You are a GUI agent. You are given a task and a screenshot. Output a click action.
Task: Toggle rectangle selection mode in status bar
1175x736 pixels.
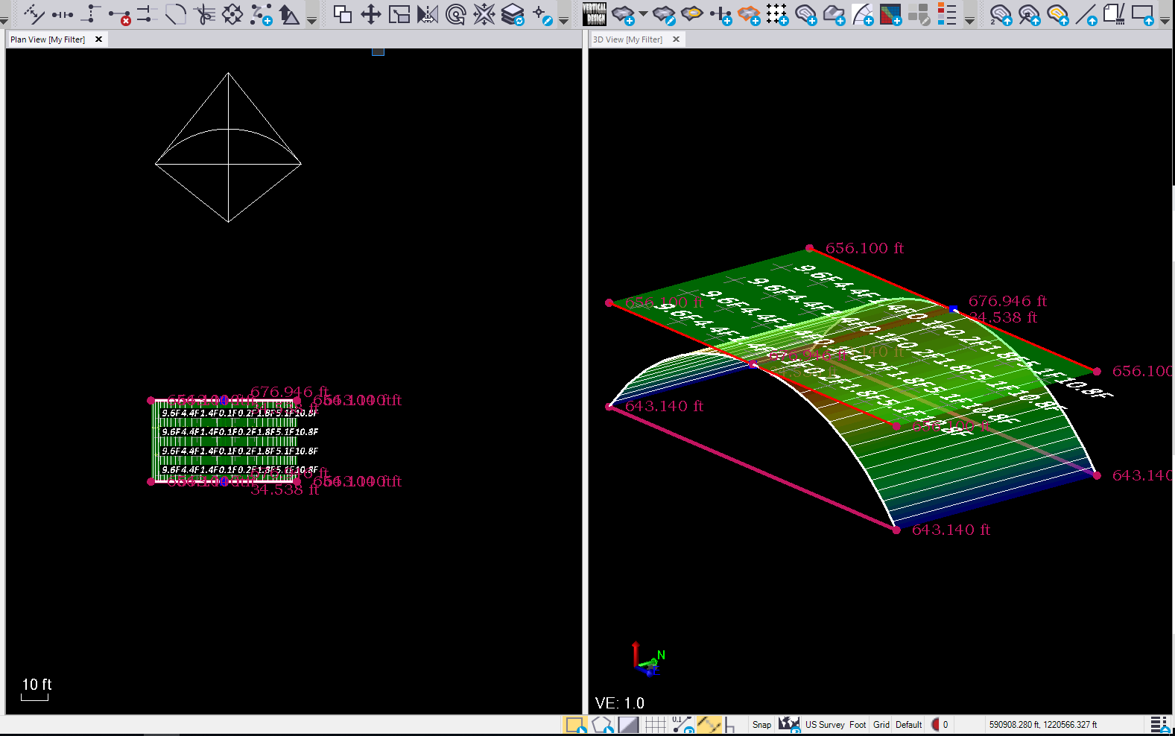click(x=575, y=725)
